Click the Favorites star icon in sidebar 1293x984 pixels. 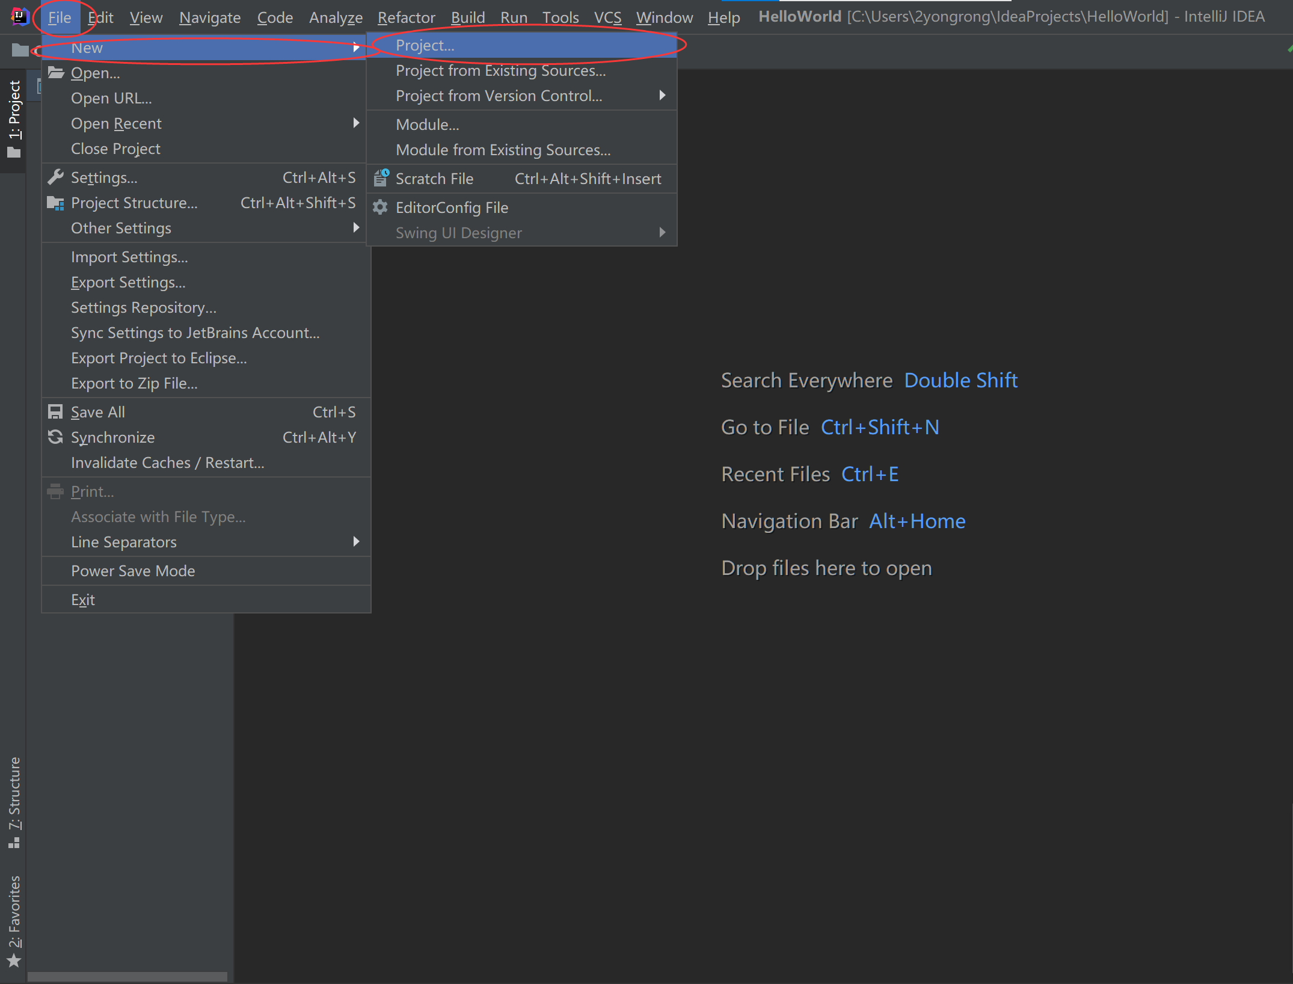point(14,961)
